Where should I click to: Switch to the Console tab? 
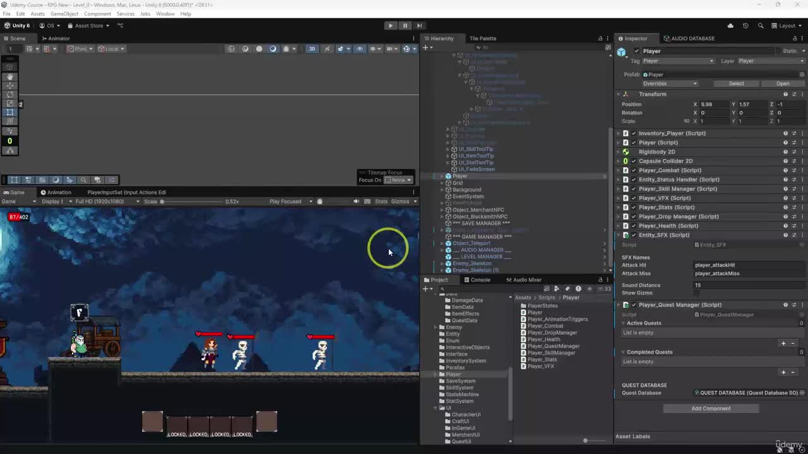[x=477, y=280]
